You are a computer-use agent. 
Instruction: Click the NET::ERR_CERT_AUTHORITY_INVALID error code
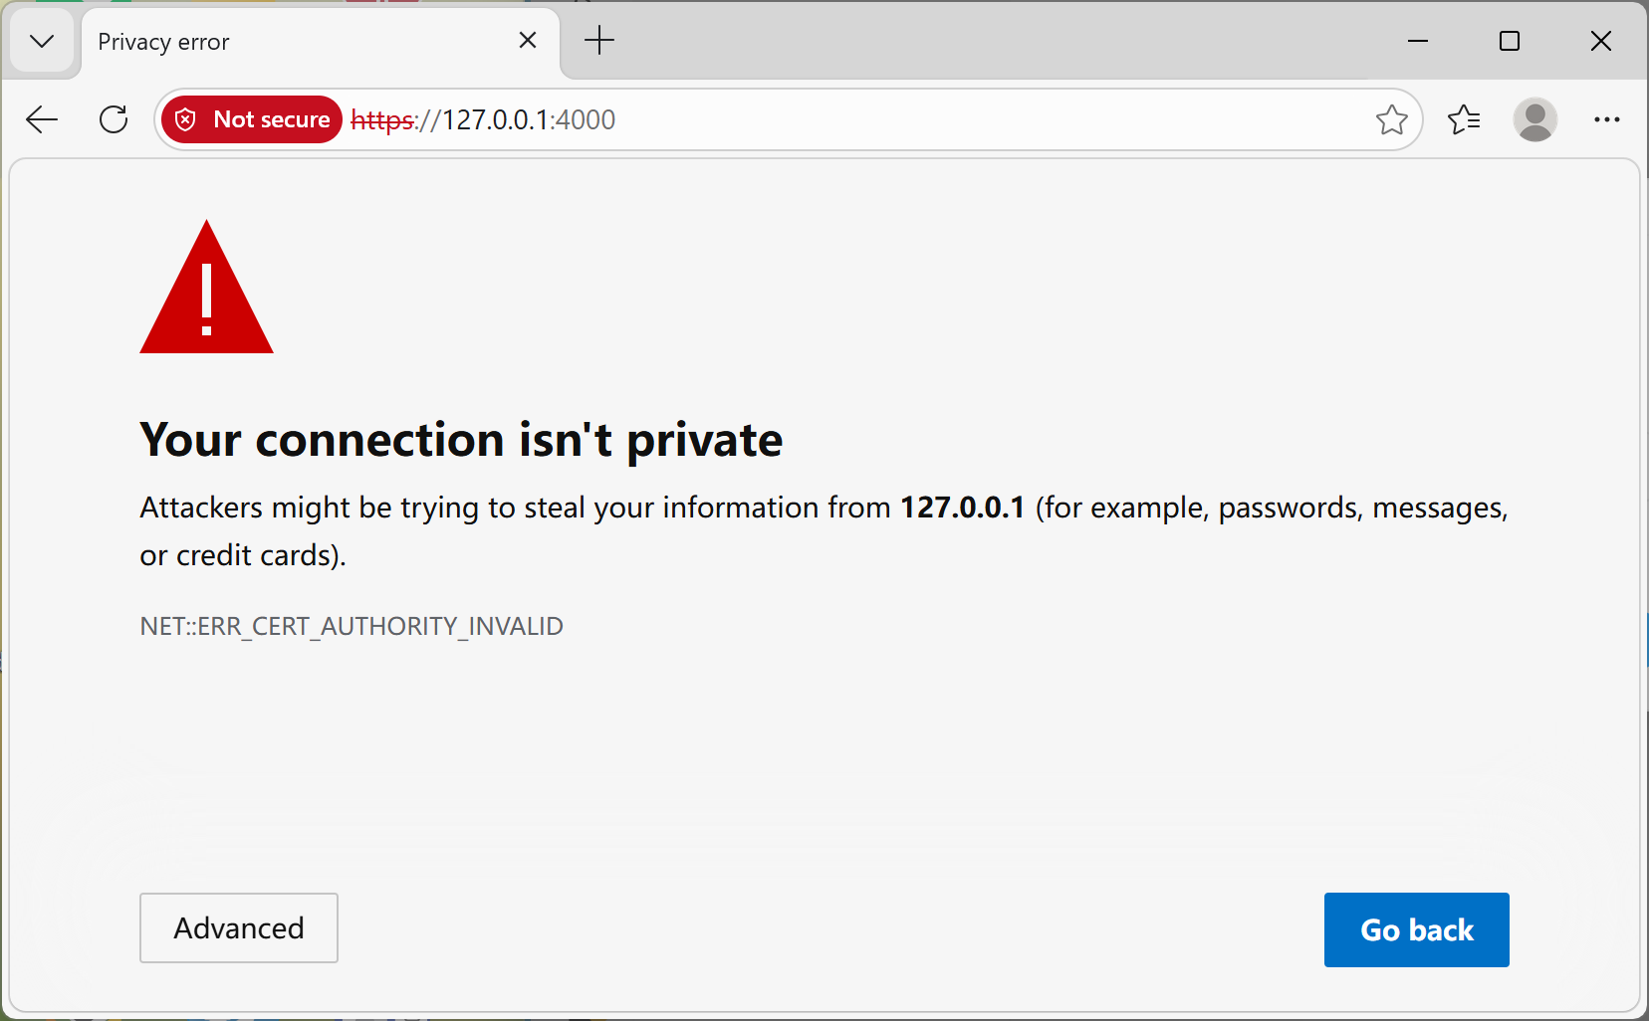pos(351,626)
